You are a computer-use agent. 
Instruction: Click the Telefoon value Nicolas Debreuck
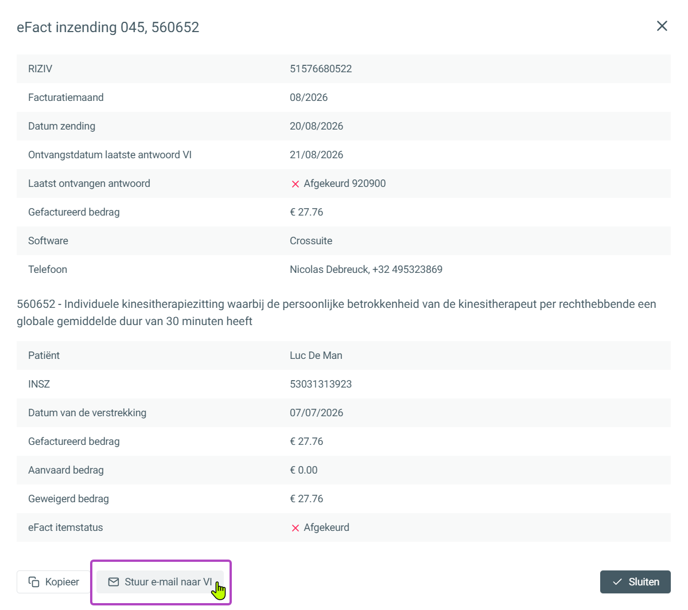point(366,269)
